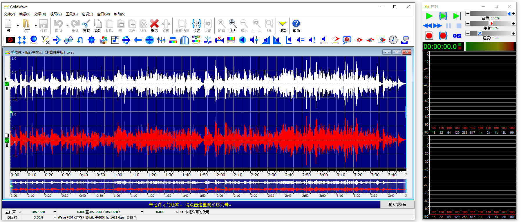The width and height of the screenshot is (521, 222).
Task: Toggle the white box above left channel checkbox
Action: point(7,79)
